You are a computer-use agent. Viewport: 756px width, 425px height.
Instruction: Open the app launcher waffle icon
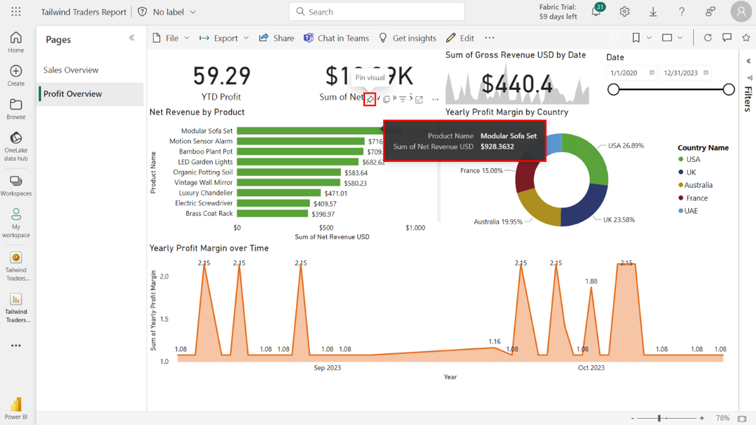point(16,12)
